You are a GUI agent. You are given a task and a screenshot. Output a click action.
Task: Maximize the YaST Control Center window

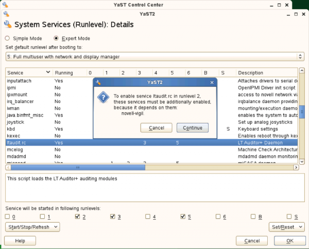pyautogui.click(x=279, y=5)
